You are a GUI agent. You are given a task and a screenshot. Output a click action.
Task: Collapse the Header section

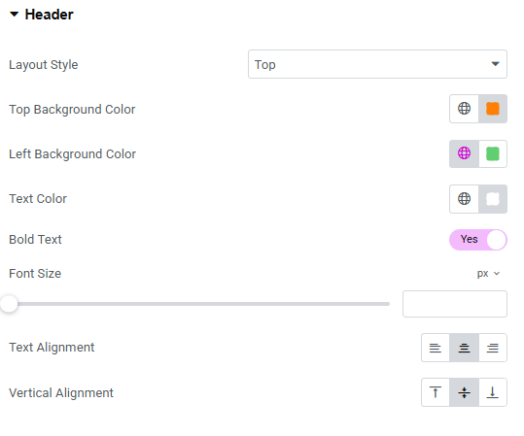pos(14,14)
